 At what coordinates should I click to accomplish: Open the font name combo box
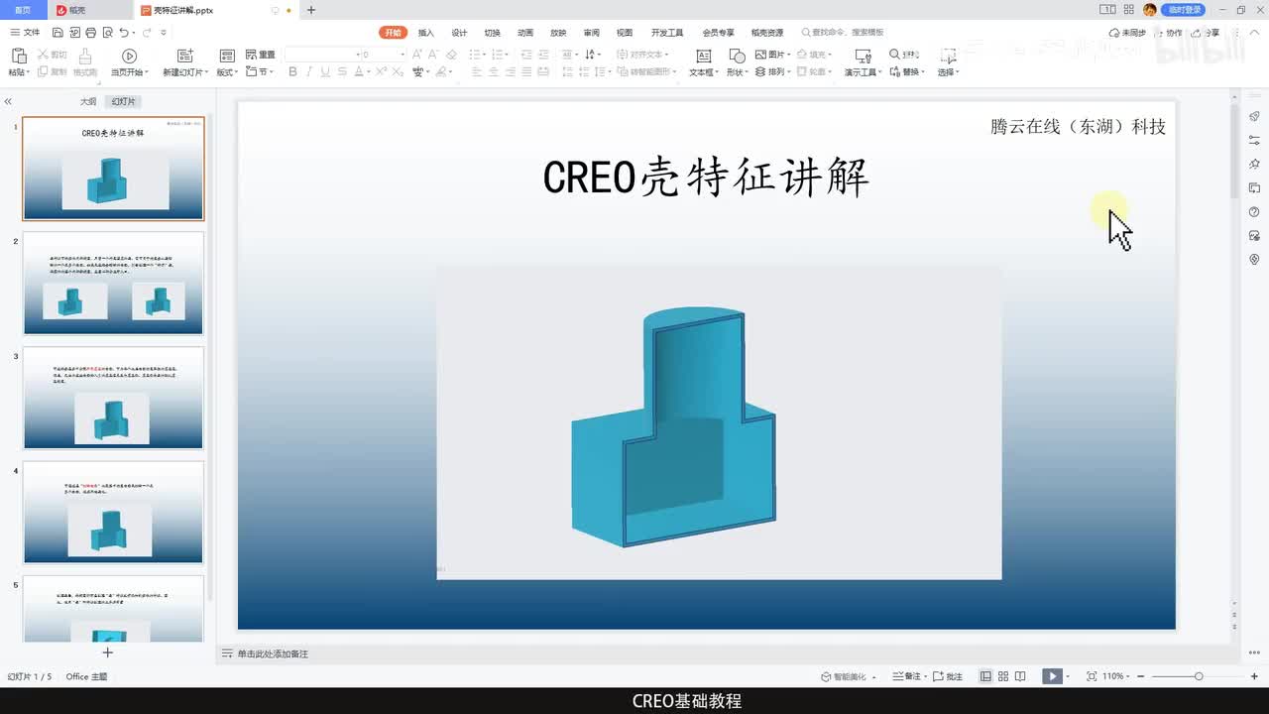[324, 55]
